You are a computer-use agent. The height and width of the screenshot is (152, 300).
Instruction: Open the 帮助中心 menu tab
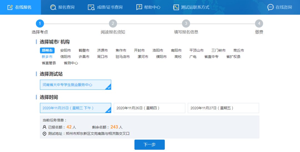point(152,7)
